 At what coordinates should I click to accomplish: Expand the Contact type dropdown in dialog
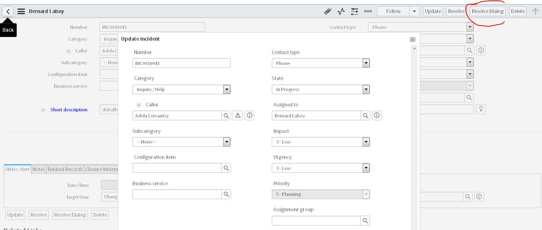click(x=366, y=63)
